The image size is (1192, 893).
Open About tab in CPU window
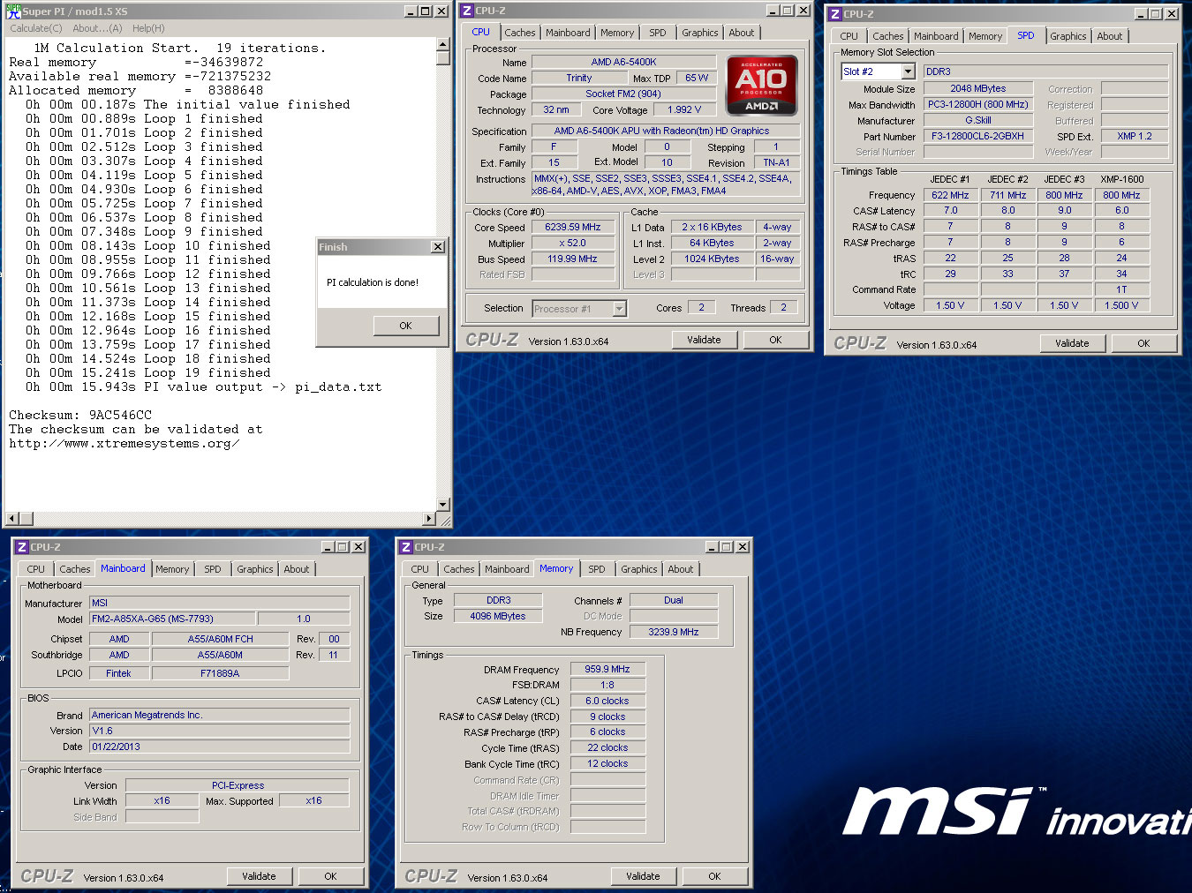pos(742,33)
